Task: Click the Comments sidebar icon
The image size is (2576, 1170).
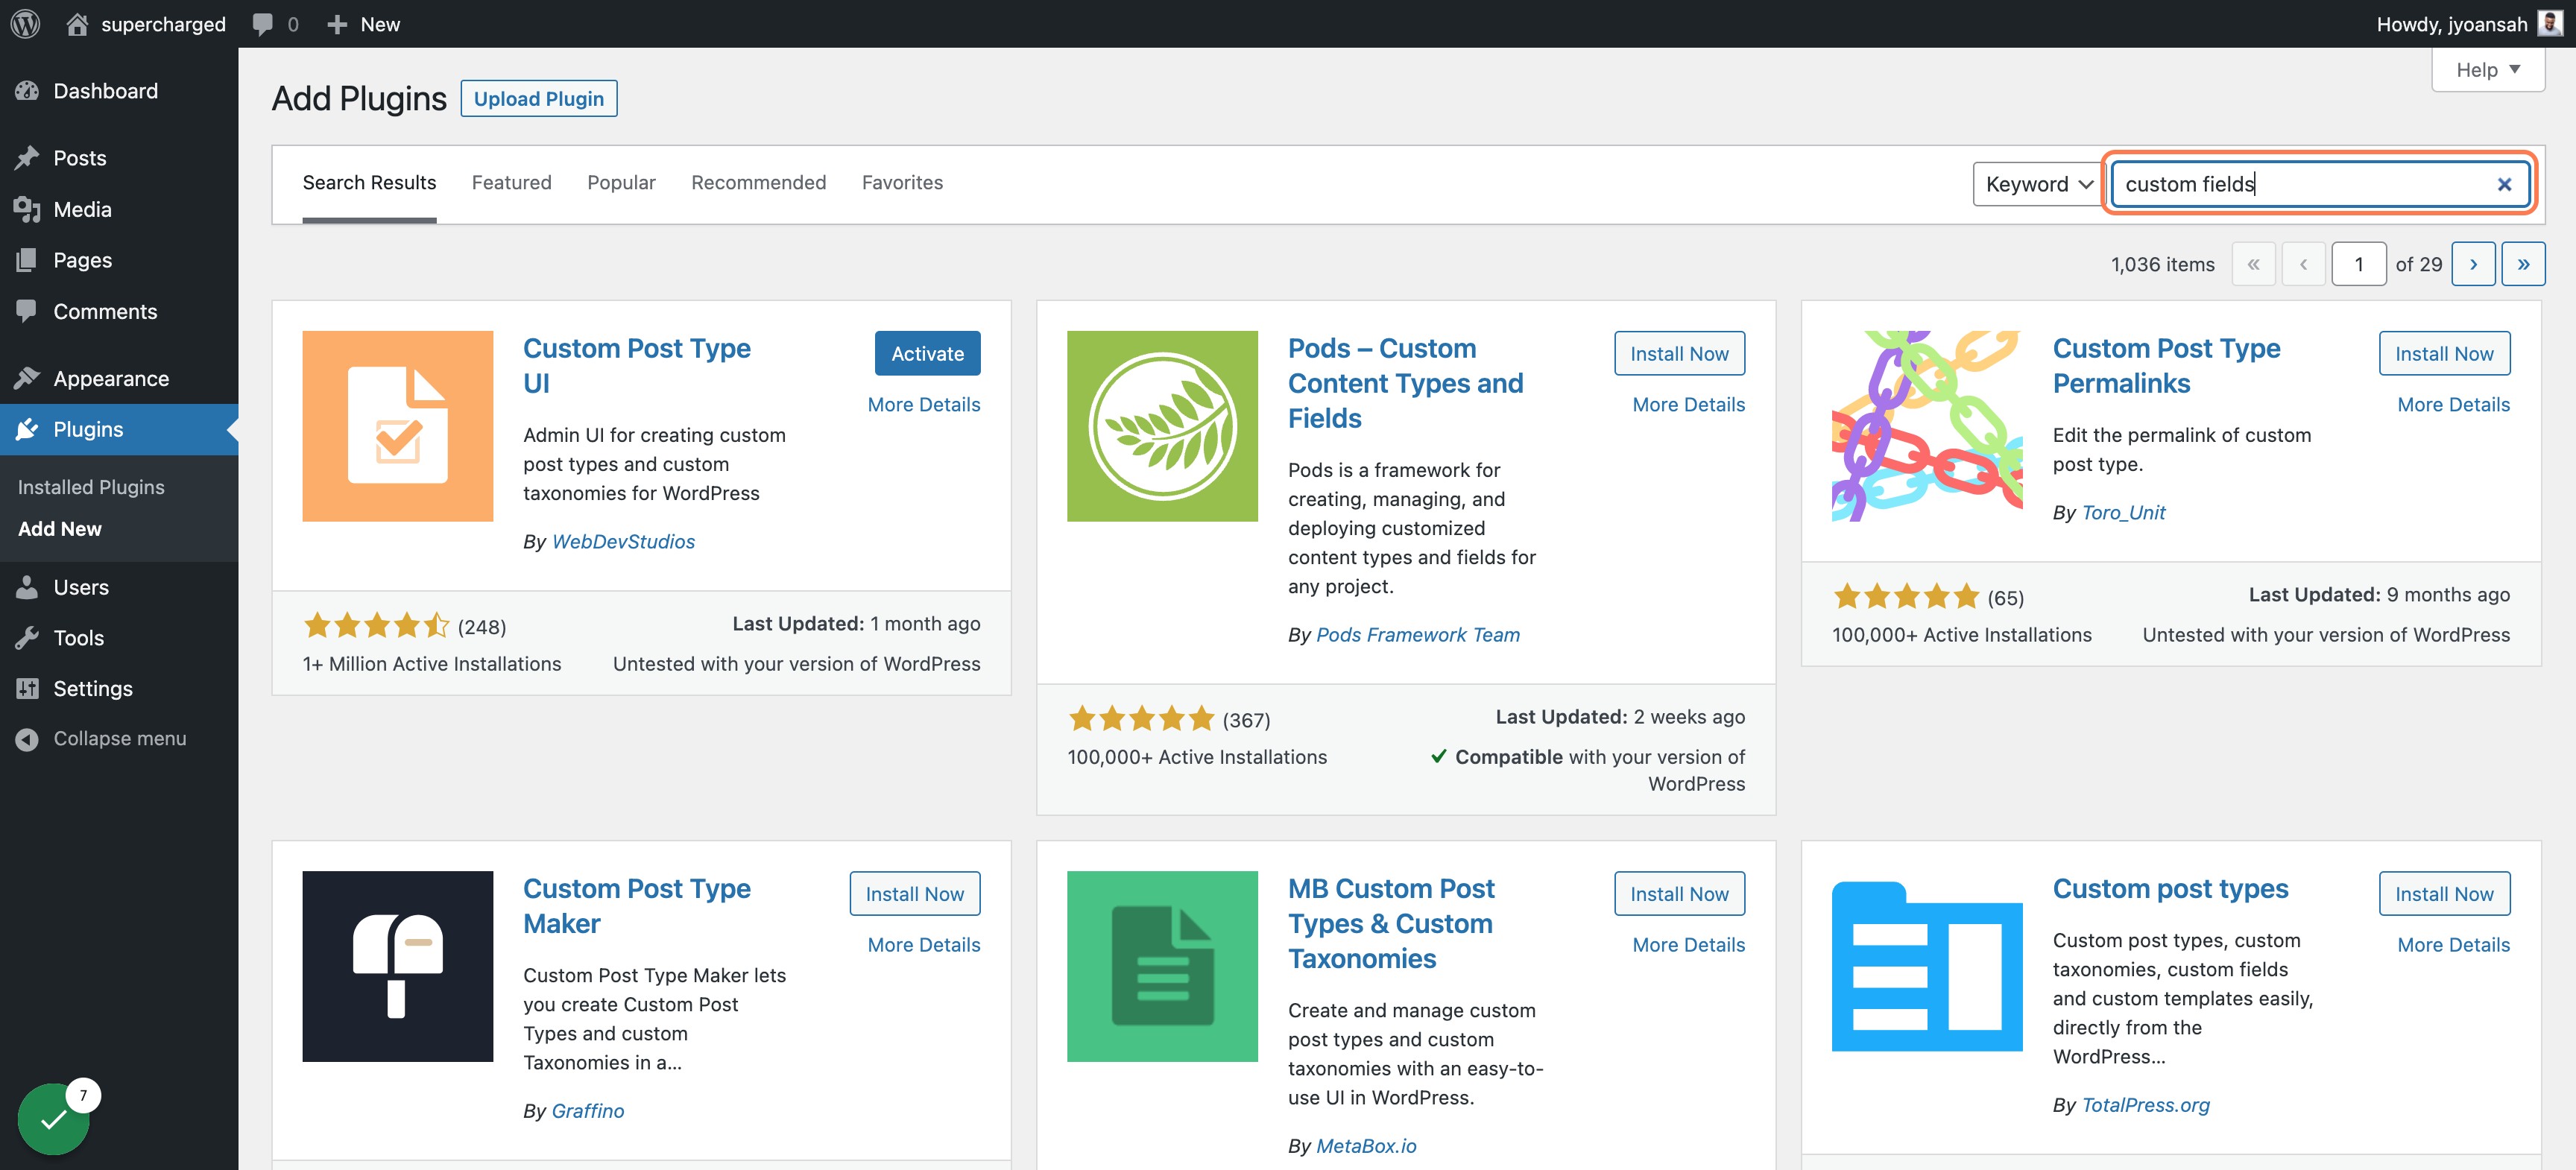Action: (x=27, y=311)
